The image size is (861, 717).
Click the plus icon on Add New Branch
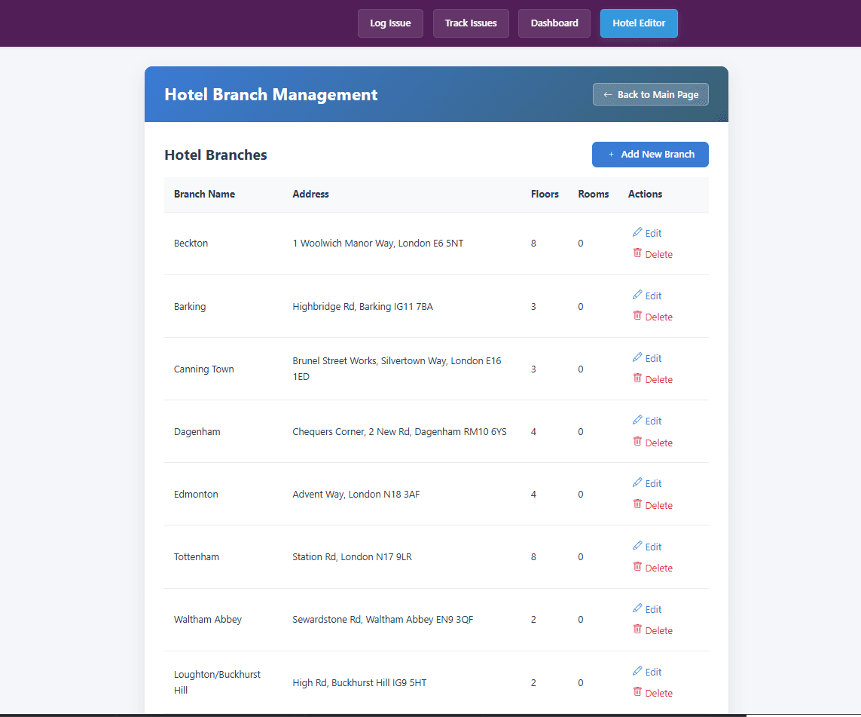[x=611, y=154]
